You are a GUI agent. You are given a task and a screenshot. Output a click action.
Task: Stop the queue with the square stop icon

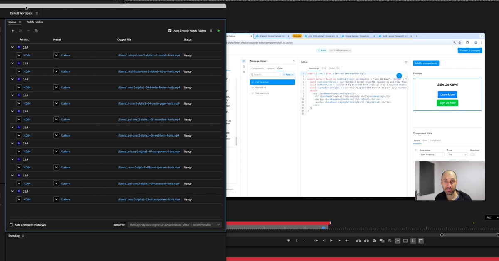(211, 31)
